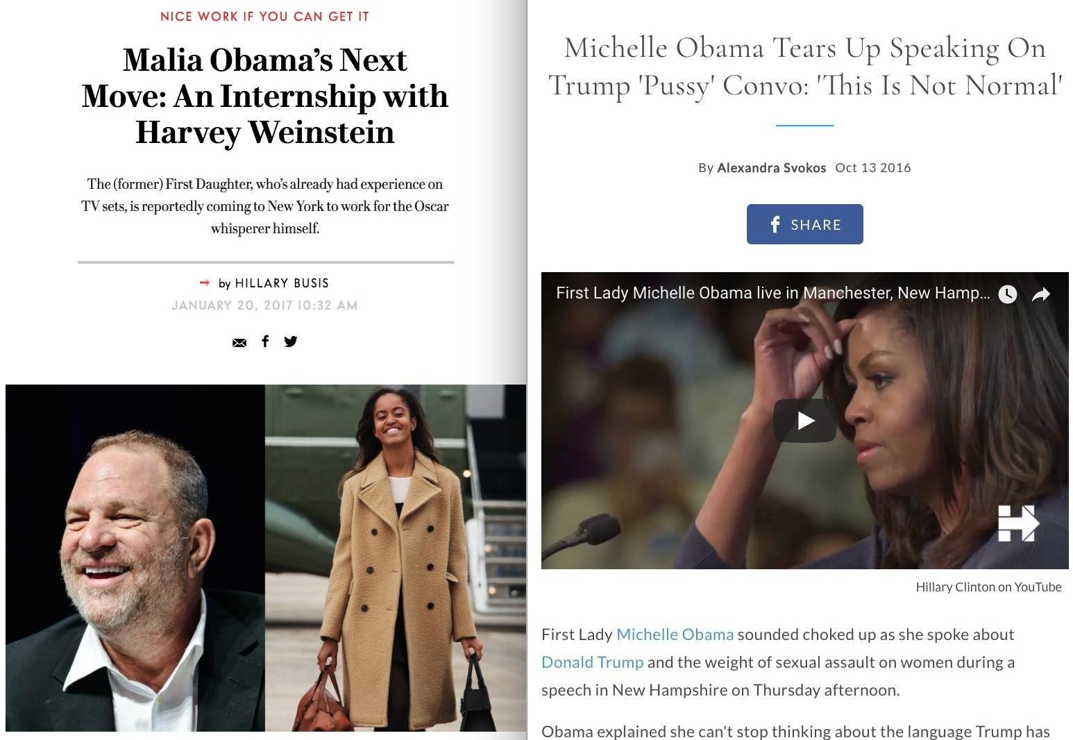1073x740 pixels.
Task: Click the red arrow beside byline
Action: coord(205,283)
